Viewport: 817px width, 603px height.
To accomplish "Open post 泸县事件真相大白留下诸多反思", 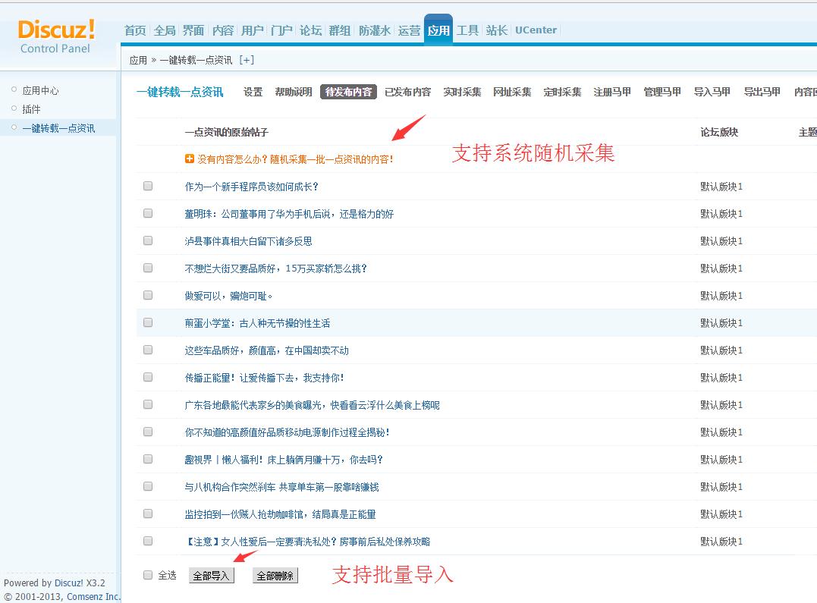I will click(249, 240).
